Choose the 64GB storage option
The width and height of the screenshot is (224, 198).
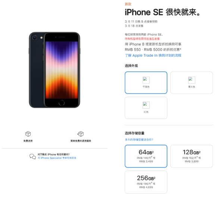pos(146,156)
